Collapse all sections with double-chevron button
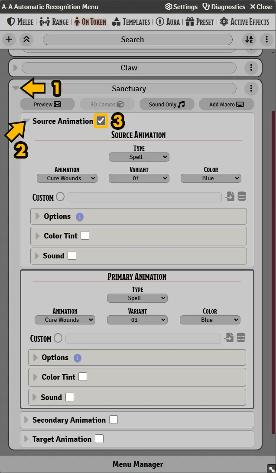 pos(26,39)
